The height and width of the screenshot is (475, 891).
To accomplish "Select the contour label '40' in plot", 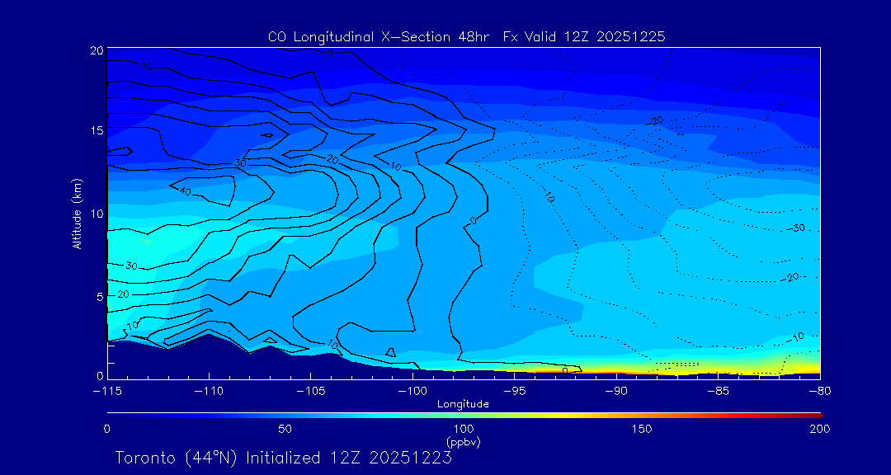I will click(185, 191).
